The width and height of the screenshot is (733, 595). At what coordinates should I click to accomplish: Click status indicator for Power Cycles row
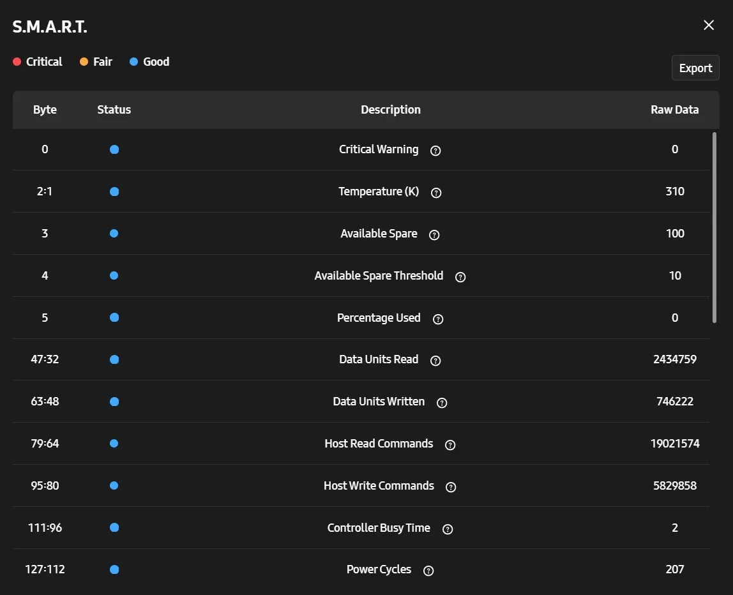tap(114, 569)
